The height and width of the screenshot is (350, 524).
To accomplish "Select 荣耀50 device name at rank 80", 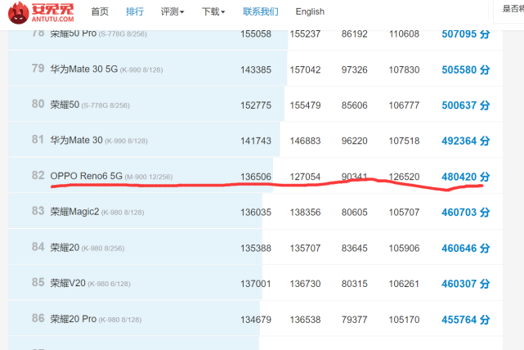I will click(65, 105).
